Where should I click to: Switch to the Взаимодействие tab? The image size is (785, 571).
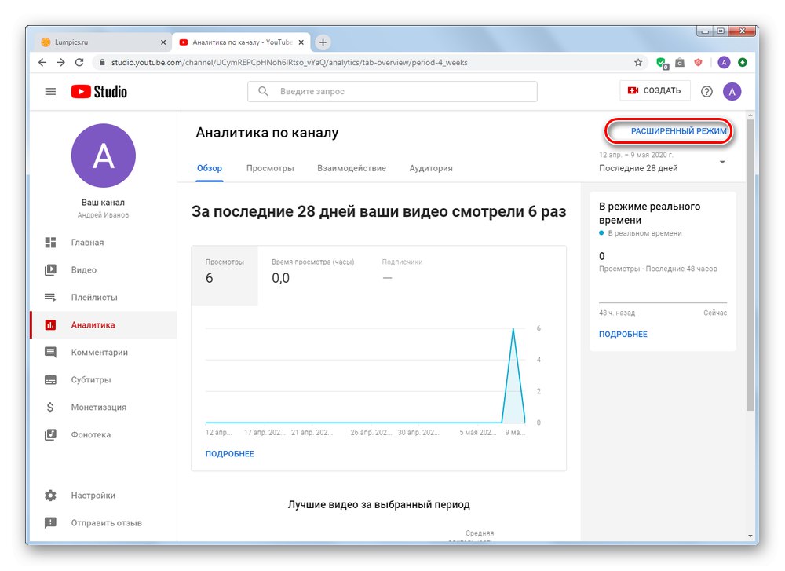[352, 168]
